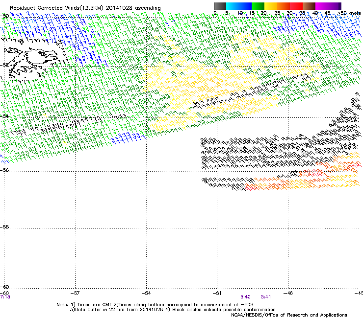Click the '-58' latitude axis label
The width and height of the screenshot is (363, 318).
coord(4,227)
